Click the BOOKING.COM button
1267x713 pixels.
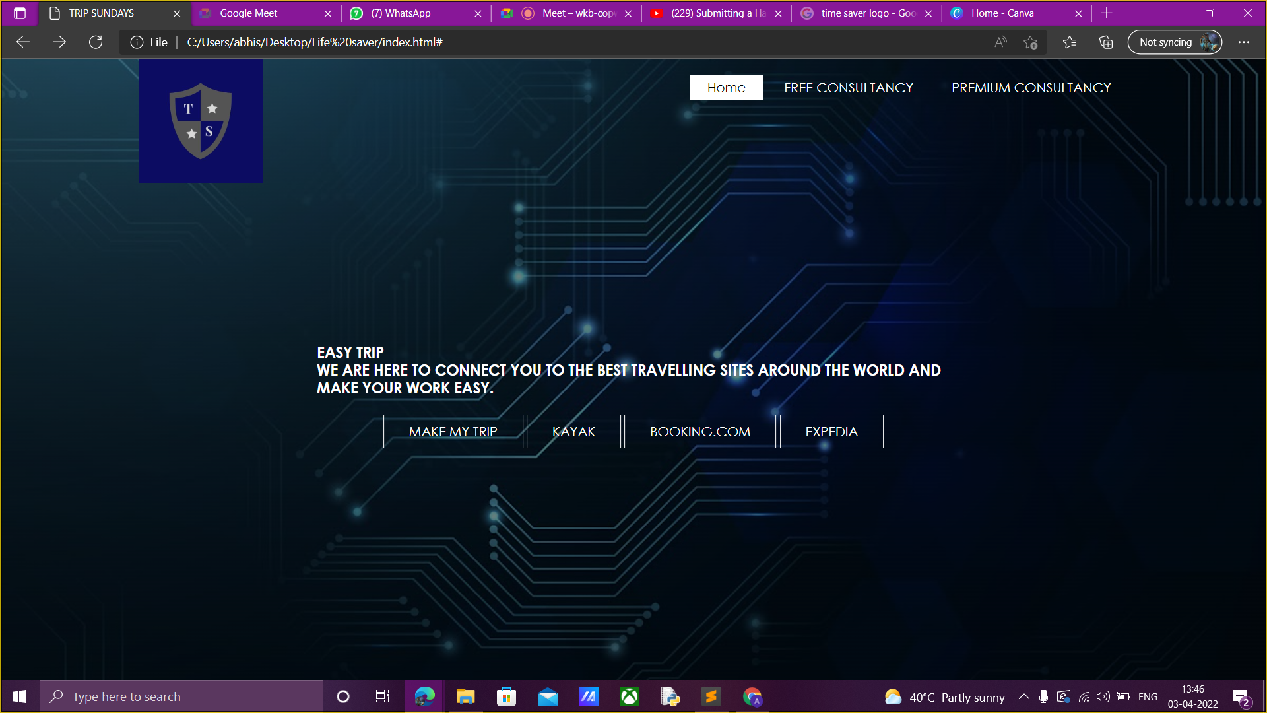click(699, 432)
